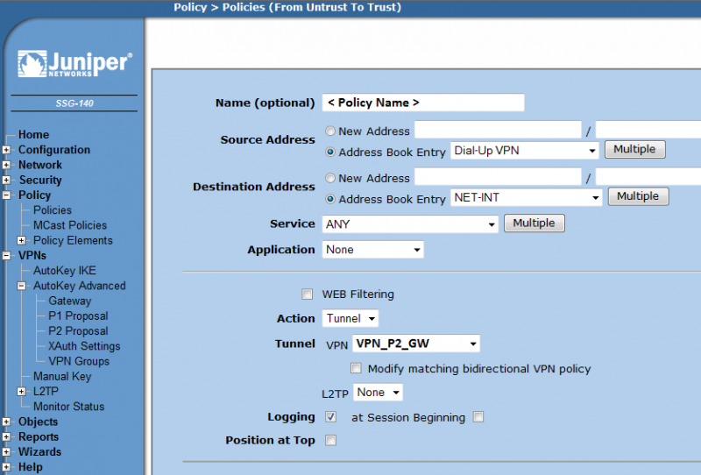Open the Objects menu item
701x475 pixels.
tap(38, 422)
